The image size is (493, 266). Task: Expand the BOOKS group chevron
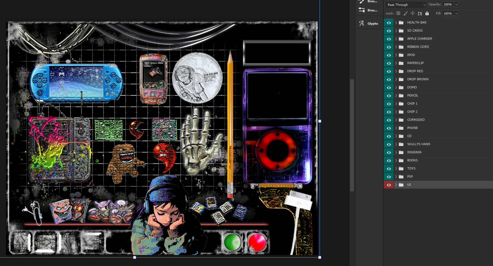[396, 160]
